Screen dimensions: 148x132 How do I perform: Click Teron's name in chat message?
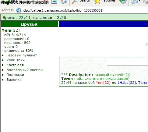tap(67, 79)
